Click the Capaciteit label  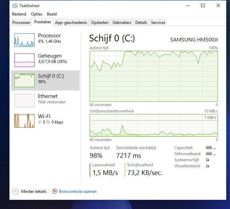184,148
